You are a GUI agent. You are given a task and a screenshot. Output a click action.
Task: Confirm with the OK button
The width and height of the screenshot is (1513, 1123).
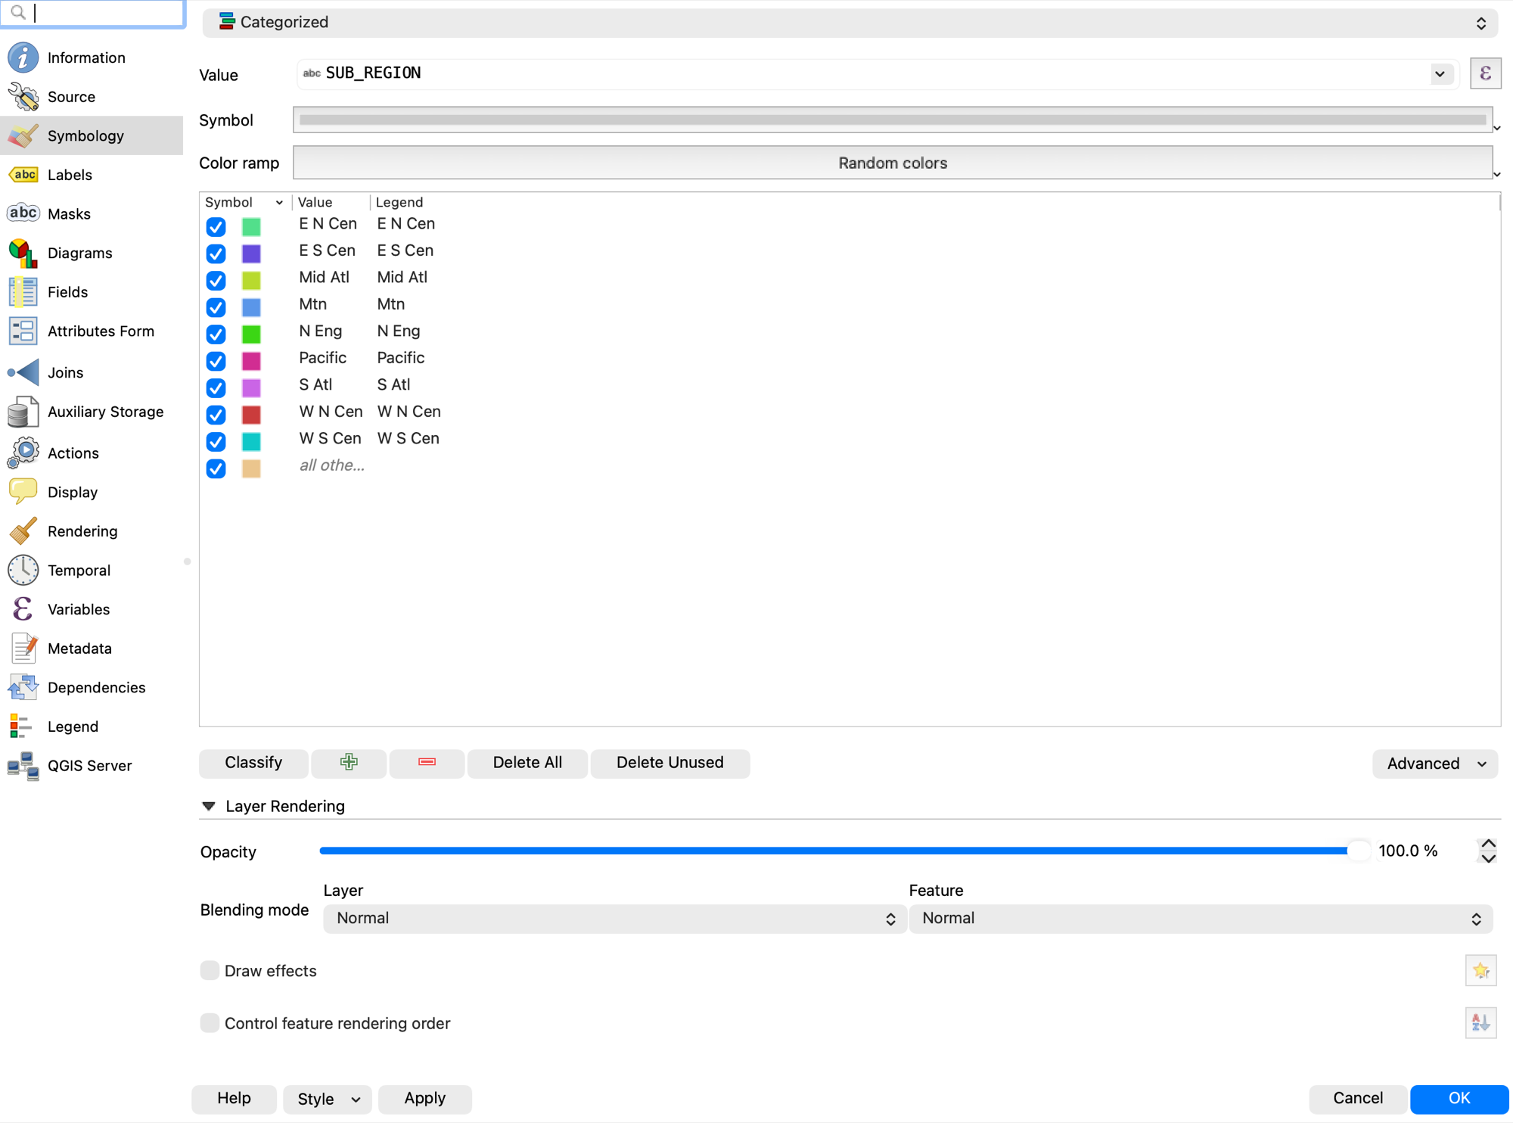pyautogui.click(x=1459, y=1098)
